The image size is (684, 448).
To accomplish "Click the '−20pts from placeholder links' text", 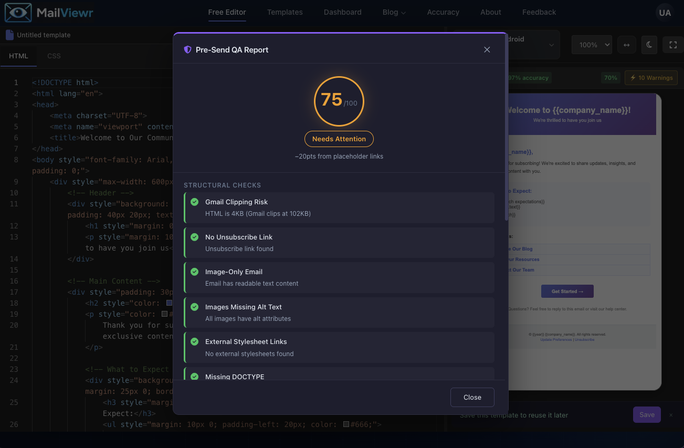I will [x=339, y=156].
